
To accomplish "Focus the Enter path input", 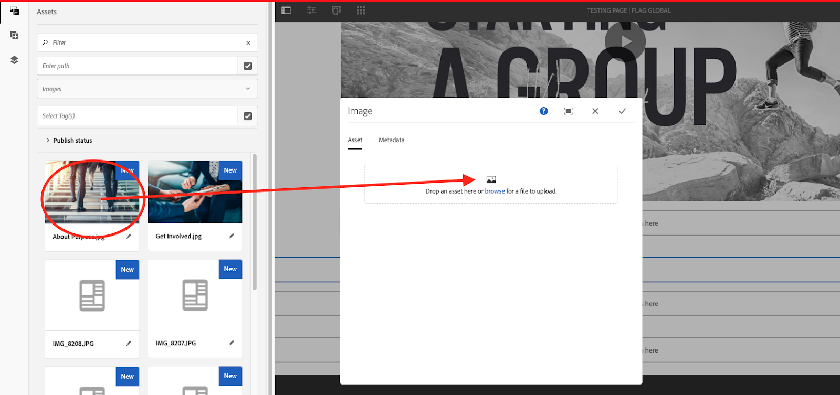I will 138,66.
